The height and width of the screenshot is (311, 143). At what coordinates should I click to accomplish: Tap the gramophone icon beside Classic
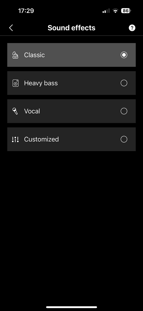pyautogui.click(x=15, y=55)
